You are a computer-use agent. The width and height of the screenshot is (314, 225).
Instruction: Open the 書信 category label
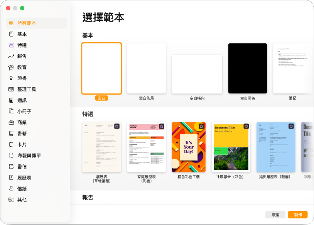click(x=22, y=166)
